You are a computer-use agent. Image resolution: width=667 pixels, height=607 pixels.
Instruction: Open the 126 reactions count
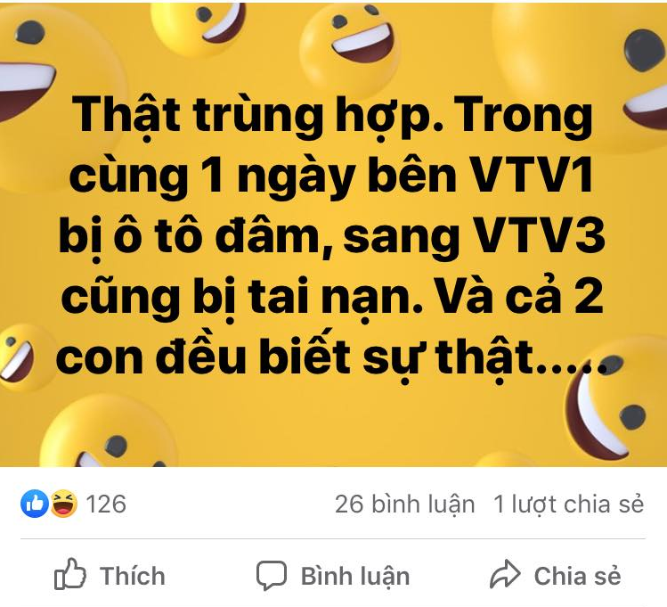(x=106, y=504)
